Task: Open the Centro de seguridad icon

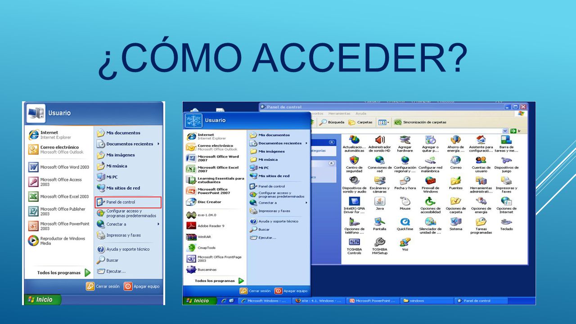Action: click(354, 164)
